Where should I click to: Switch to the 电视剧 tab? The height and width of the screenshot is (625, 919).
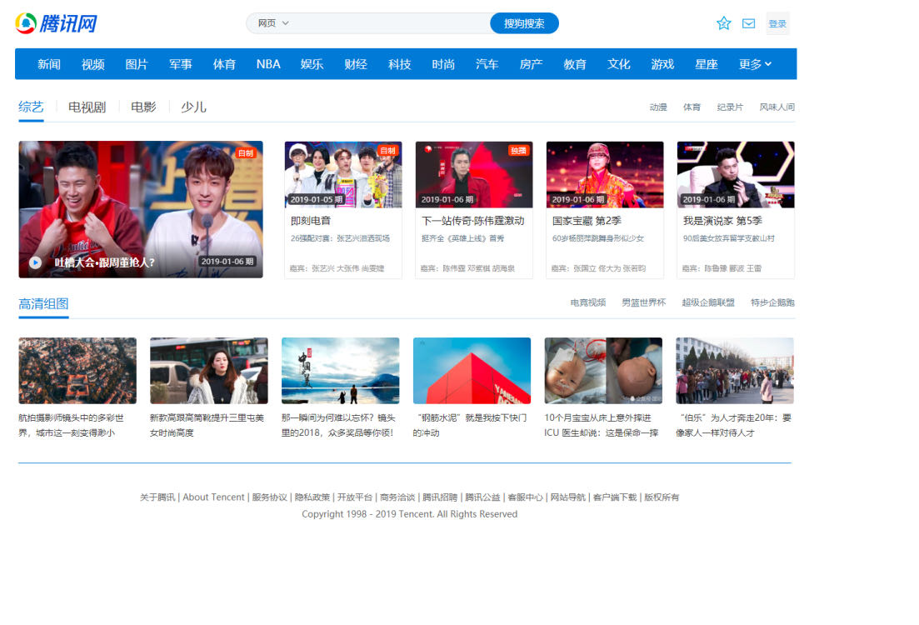click(87, 107)
